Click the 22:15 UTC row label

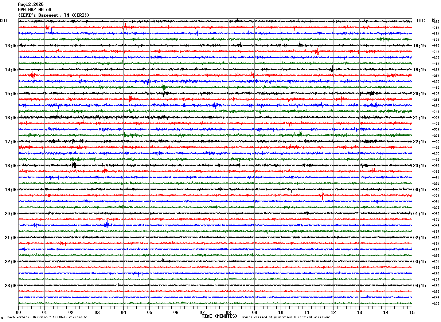point(419,142)
